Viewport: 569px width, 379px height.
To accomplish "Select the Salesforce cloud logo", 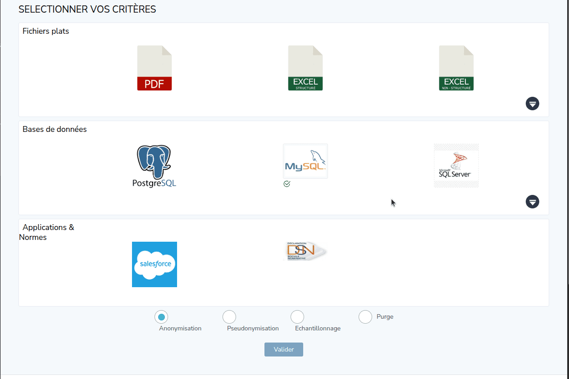I will 155,264.
